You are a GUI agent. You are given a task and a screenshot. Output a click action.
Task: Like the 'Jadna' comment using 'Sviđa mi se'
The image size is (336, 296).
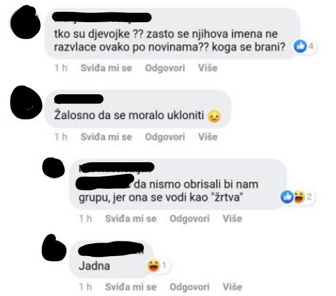pyautogui.click(x=131, y=287)
